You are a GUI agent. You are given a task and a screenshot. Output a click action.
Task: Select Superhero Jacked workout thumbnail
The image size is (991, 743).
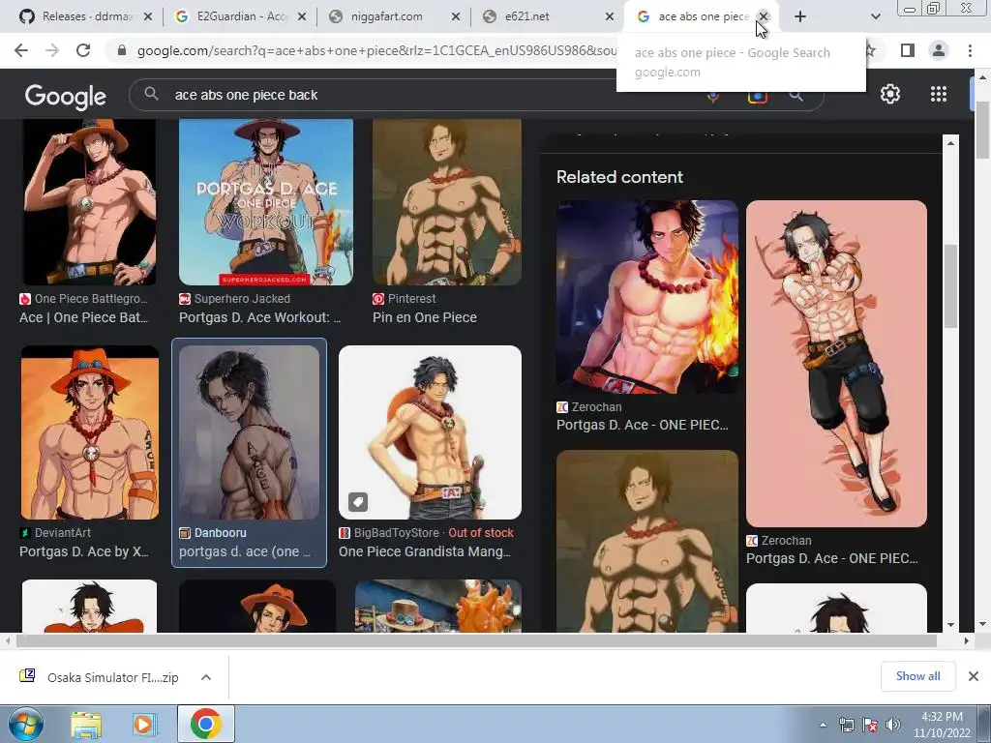pyautogui.click(x=266, y=201)
